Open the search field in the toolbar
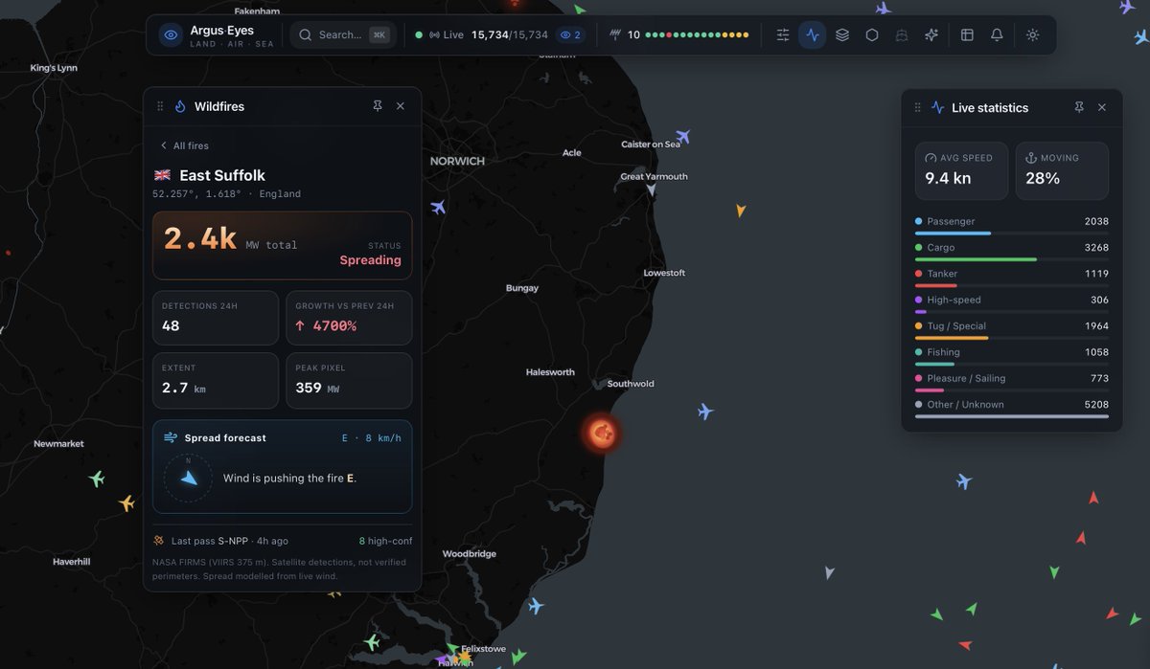The width and height of the screenshot is (1150, 669). (343, 35)
